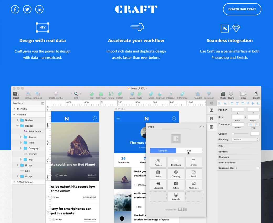The height and width of the screenshot is (223, 273).
Task: Open the Blending mode dropdown
Action: pos(245,140)
